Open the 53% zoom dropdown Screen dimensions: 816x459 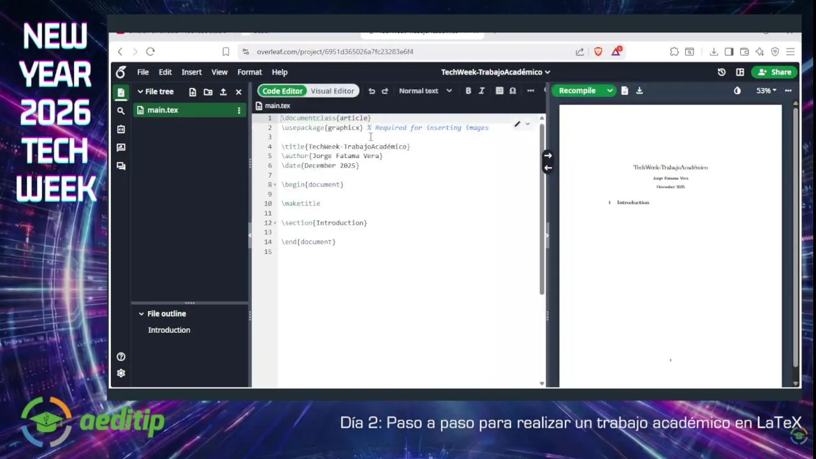pyautogui.click(x=767, y=91)
